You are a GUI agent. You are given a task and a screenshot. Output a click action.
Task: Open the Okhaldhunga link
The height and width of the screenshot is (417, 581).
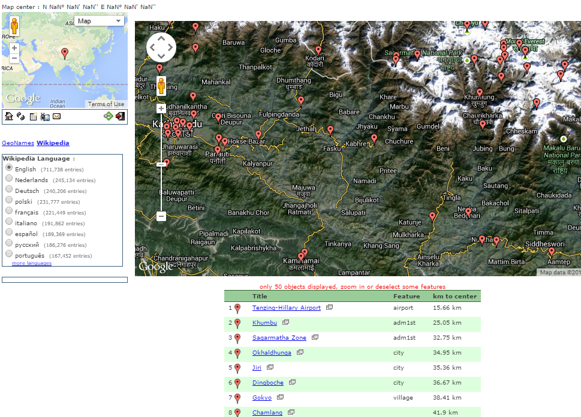(272, 352)
